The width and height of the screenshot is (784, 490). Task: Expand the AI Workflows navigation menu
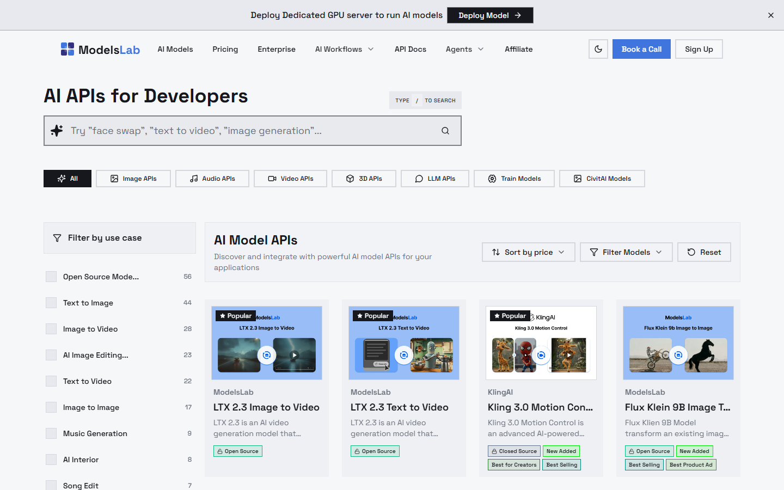click(x=344, y=49)
